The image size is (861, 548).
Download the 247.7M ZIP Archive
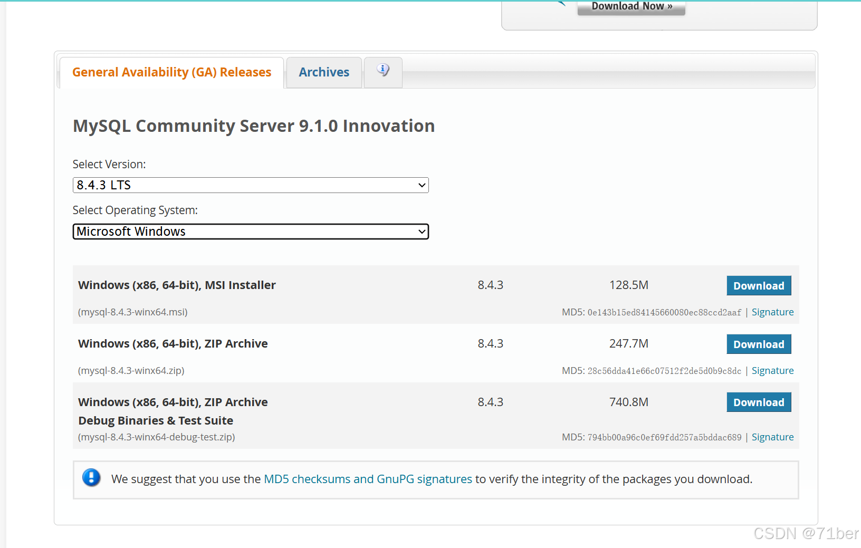click(759, 344)
